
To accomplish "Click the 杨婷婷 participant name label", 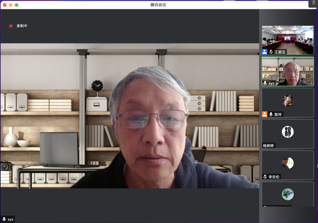I will point(269,146).
